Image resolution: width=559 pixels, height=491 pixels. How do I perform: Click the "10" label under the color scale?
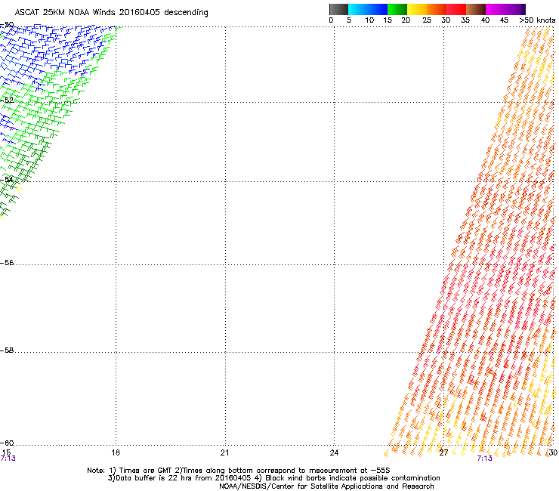coord(369,20)
